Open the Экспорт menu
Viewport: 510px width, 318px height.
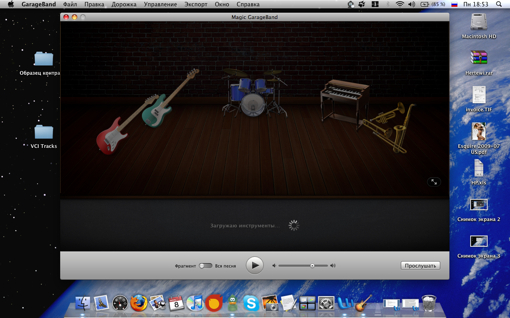[x=196, y=4]
